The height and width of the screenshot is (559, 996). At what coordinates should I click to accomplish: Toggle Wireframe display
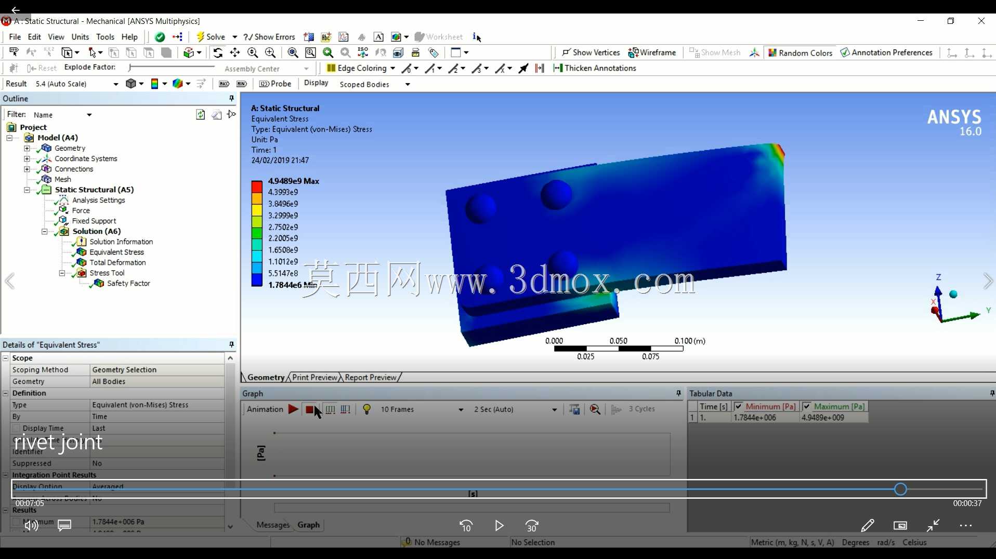pos(652,52)
